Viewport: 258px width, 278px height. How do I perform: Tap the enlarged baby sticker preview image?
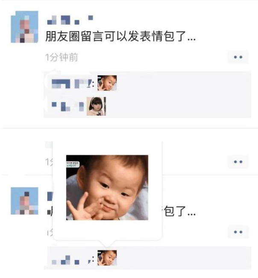tap(107, 187)
